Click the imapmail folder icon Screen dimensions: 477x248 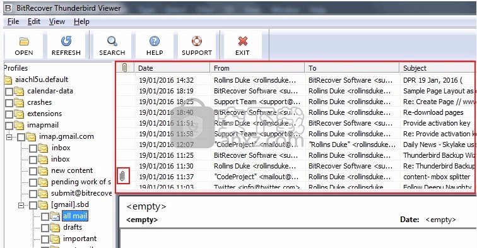(x=19, y=126)
